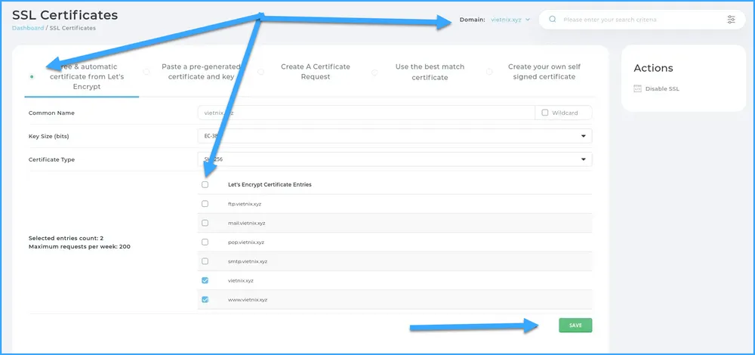Open the search filter settings icon
This screenshot has width=755, height=355.
(731, 20)
